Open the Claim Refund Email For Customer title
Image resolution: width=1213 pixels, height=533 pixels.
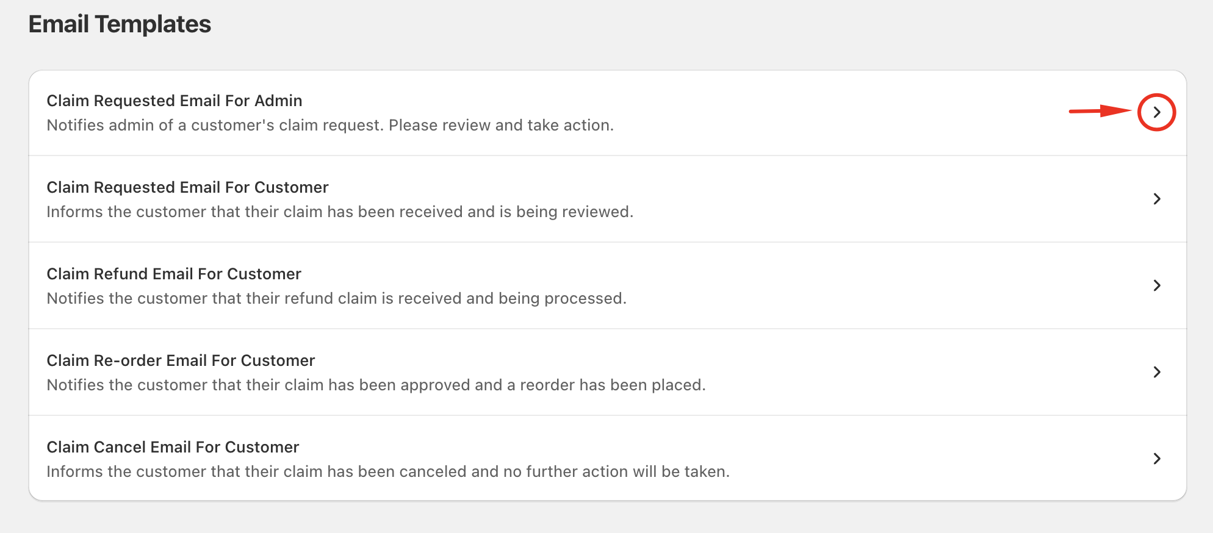pos(174,274)
